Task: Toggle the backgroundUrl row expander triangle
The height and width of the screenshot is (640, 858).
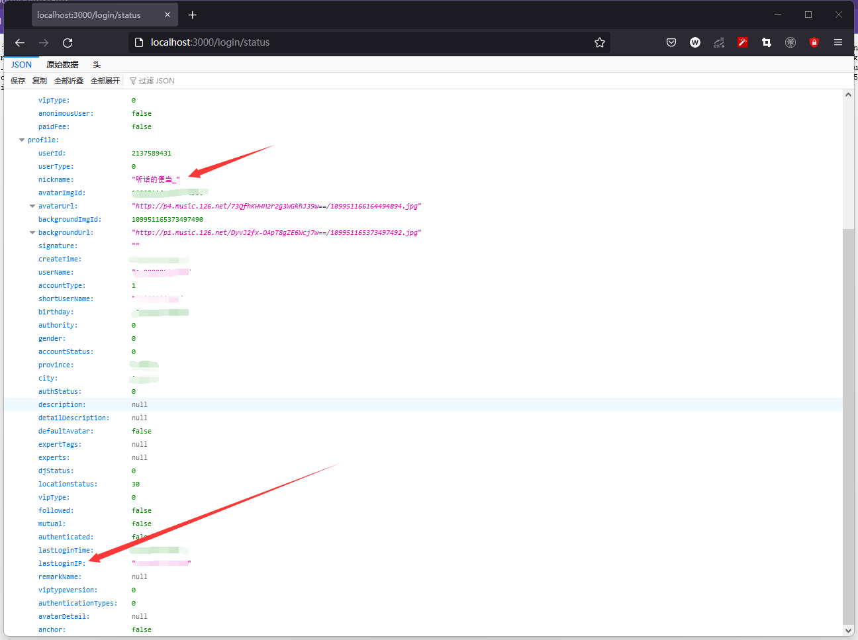Action: pos(32,233)
